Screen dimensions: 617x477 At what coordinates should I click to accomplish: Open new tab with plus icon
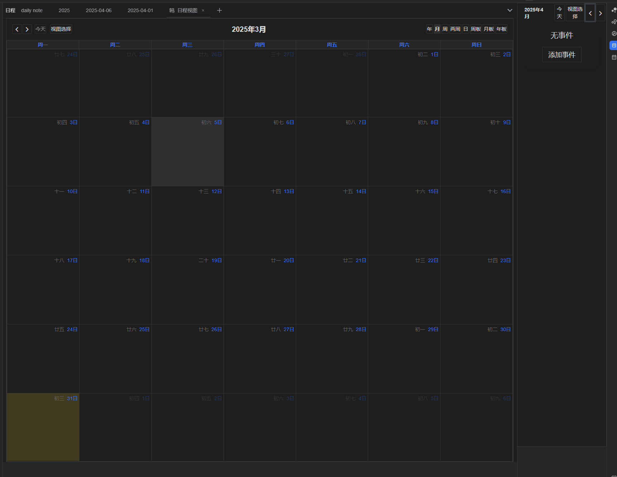(x=220, y=10)
